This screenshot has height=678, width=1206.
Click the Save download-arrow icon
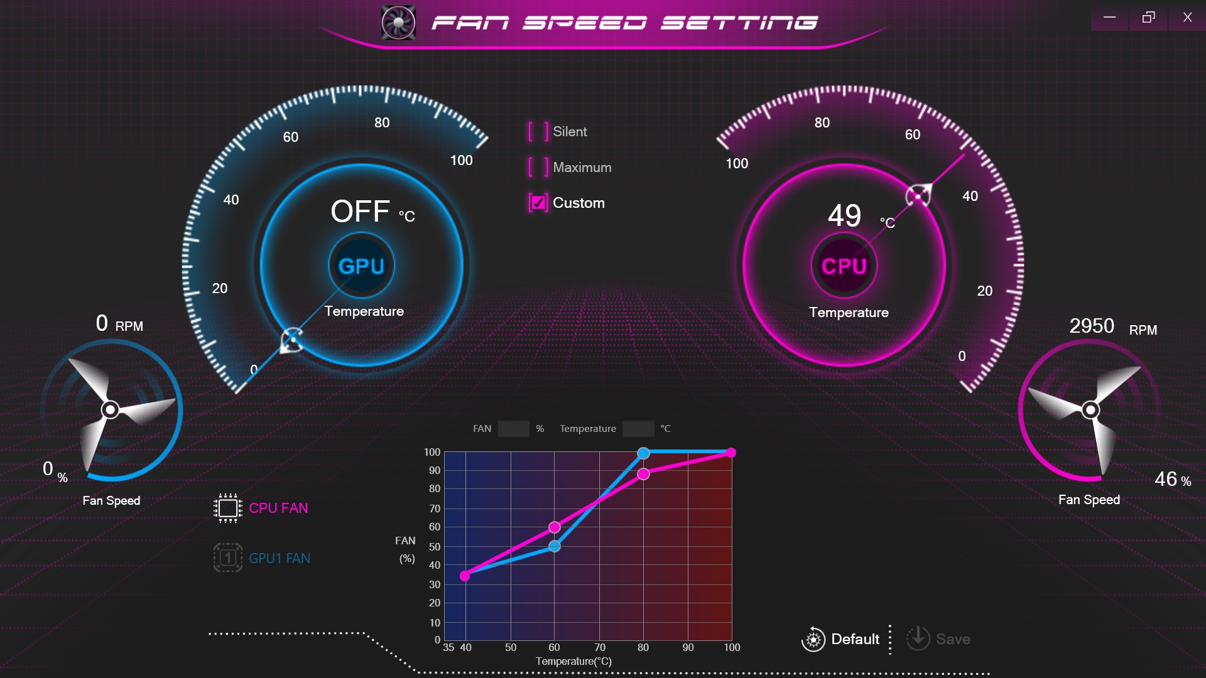tap(918, 638)
